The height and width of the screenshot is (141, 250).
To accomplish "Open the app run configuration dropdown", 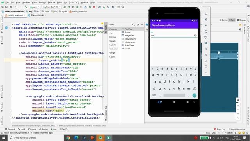I will pos(35,7).
